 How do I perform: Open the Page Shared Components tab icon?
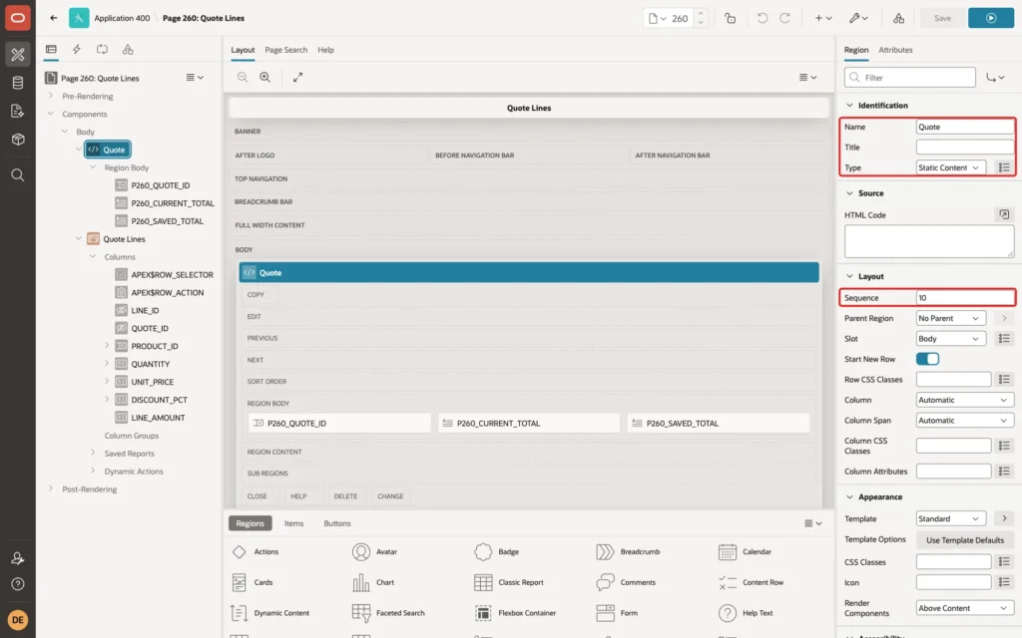pos(128,50)
